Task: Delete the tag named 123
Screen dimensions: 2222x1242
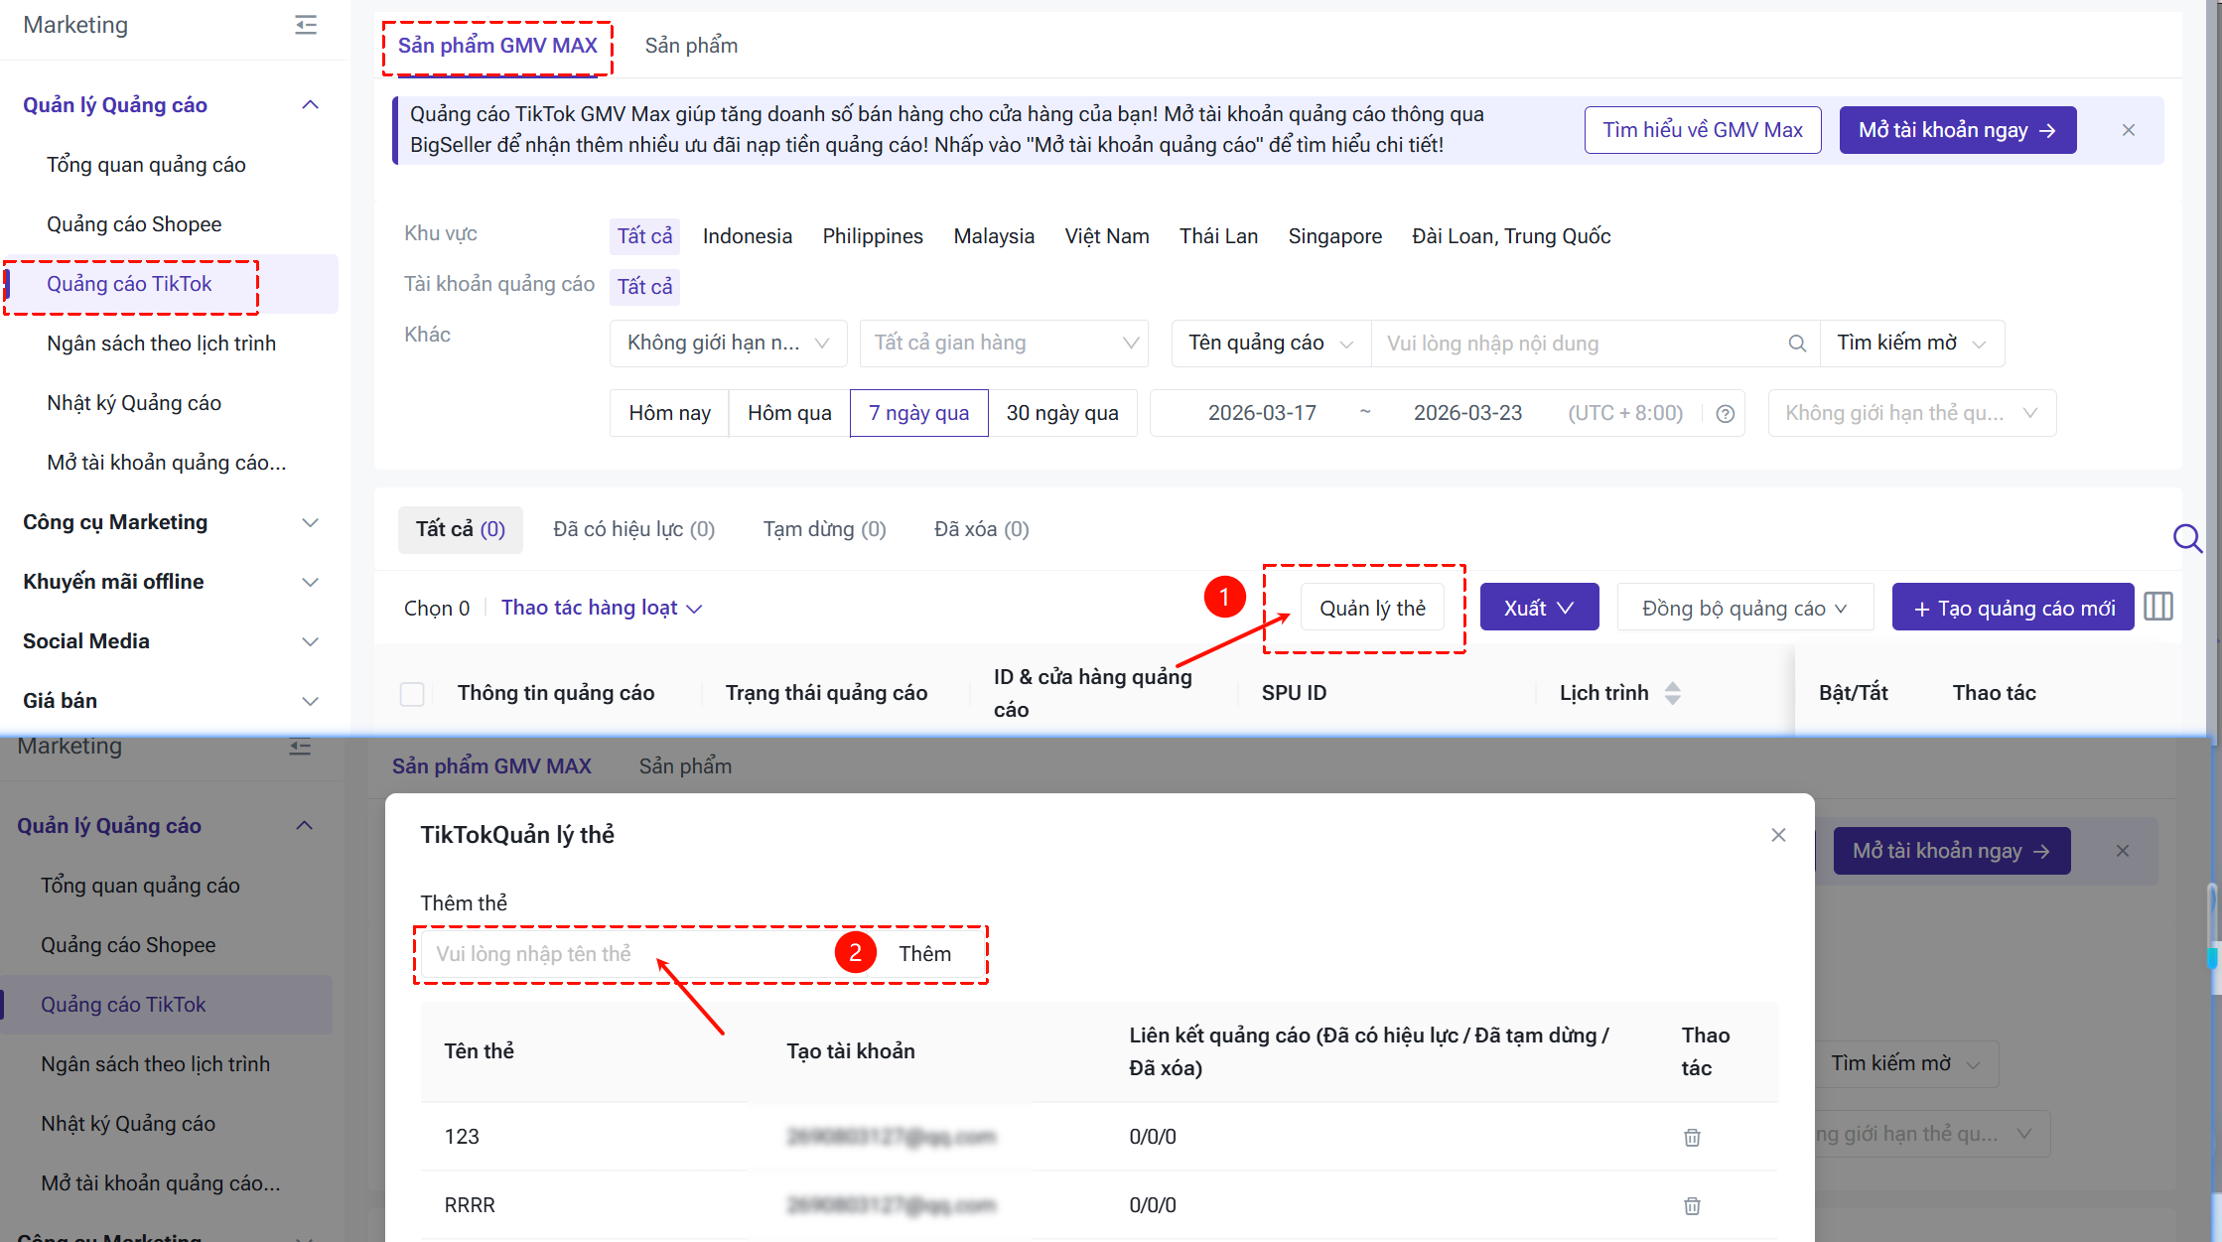Action: tap(1692, 1137)
